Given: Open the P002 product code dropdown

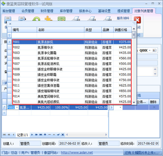Looking at the screenshot, I should point(17,107).
